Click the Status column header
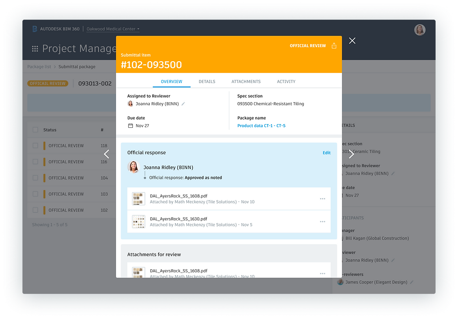The height and width of the screenshot is (319, 458). click(x=50, y=130)
